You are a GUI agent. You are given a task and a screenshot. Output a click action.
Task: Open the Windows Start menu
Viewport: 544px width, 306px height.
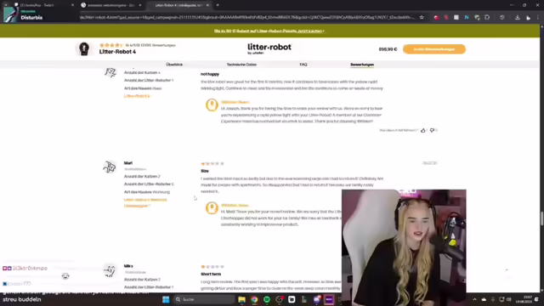tap(166, 299)
